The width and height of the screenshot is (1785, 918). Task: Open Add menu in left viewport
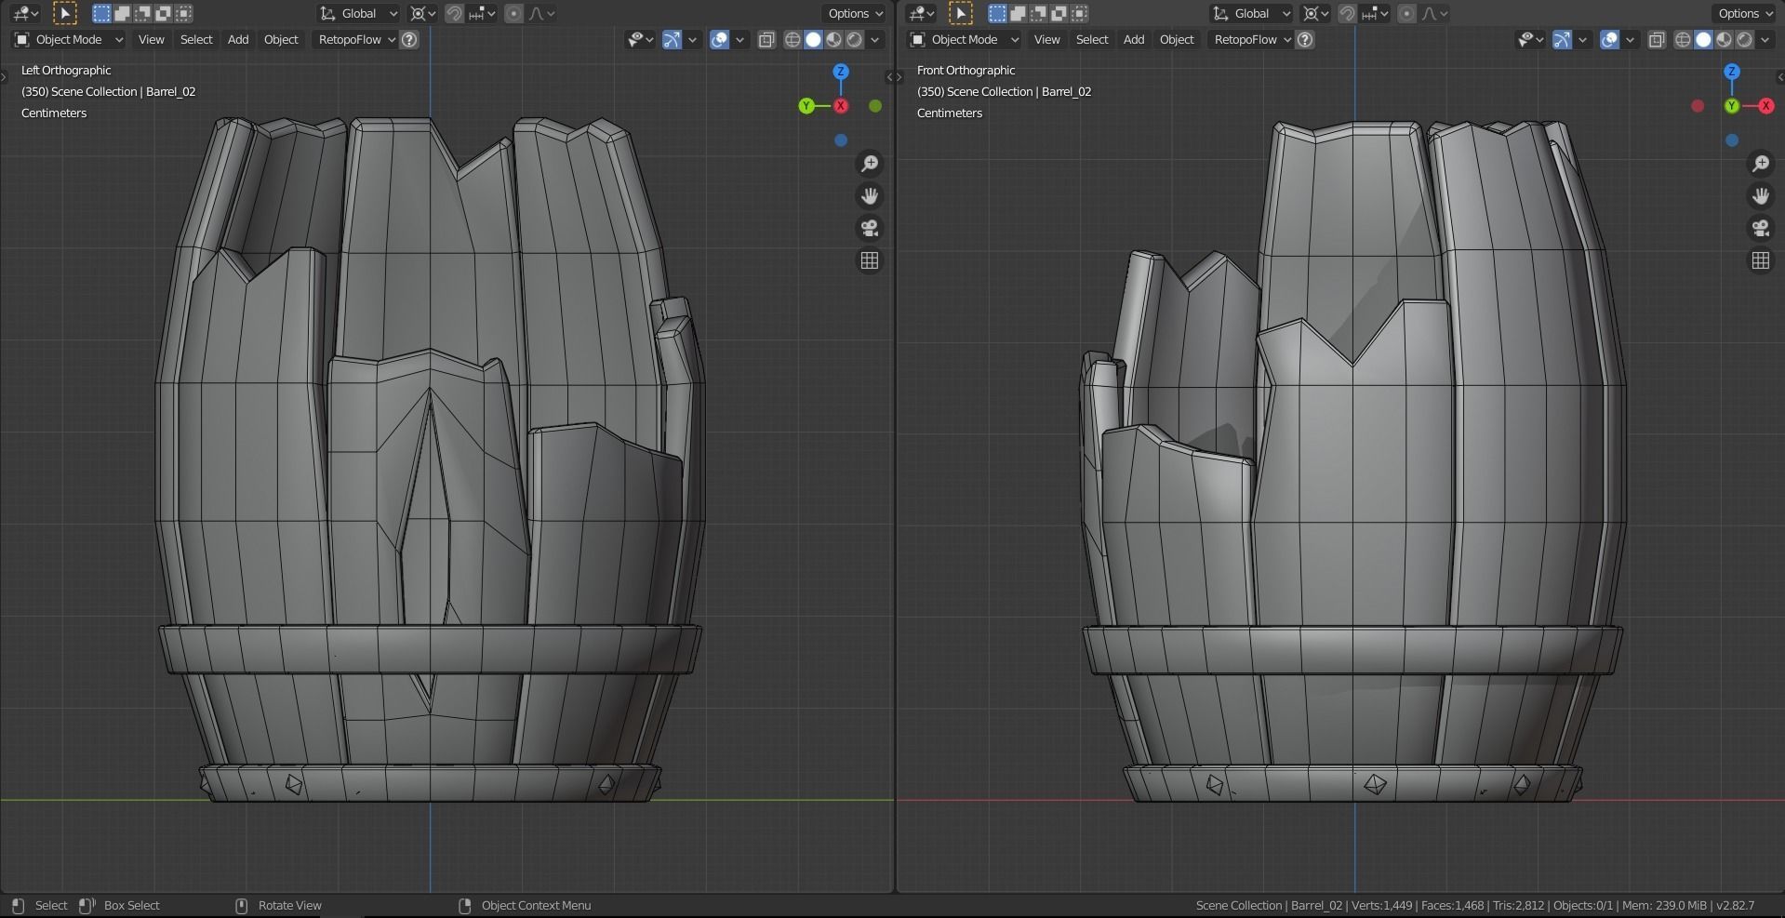coord(238,39)
